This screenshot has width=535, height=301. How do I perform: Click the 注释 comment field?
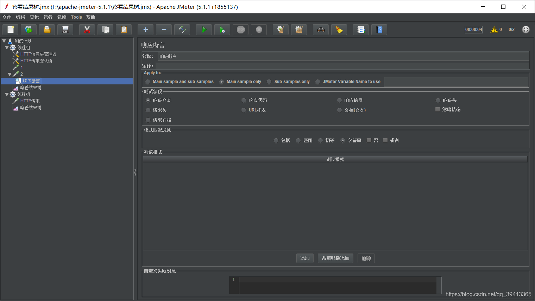tap(342, 66)
